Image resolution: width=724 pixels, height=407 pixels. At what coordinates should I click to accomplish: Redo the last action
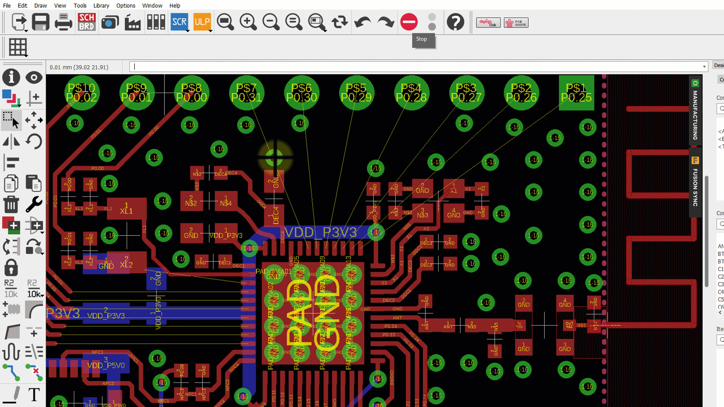(x=385, y=22)
